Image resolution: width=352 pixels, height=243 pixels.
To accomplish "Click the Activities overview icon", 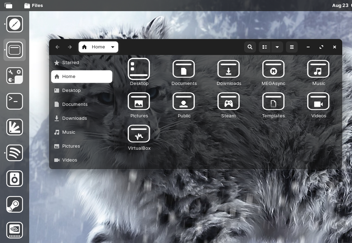I will [9, 5].
